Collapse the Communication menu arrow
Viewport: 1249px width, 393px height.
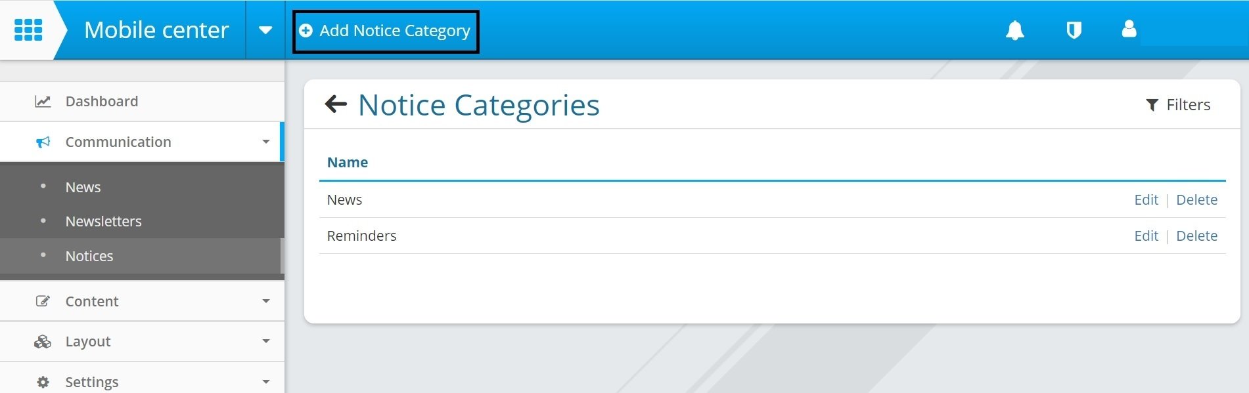[x=266, y=142]
